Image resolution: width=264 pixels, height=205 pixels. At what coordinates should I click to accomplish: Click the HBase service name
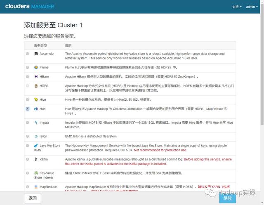(x=44, y=77)
